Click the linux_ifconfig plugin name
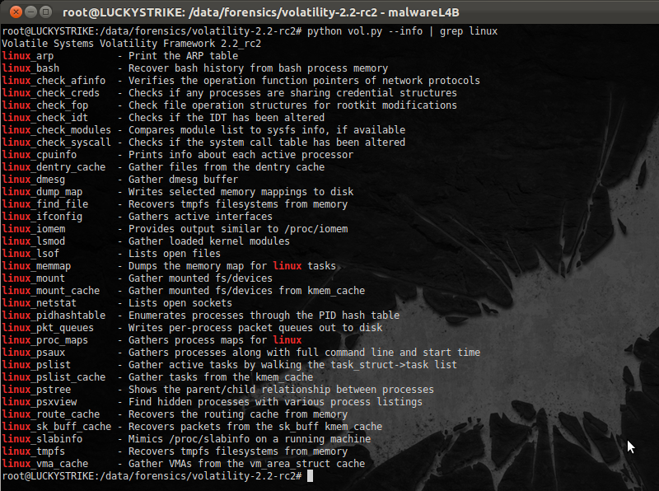 click(42, 217)
